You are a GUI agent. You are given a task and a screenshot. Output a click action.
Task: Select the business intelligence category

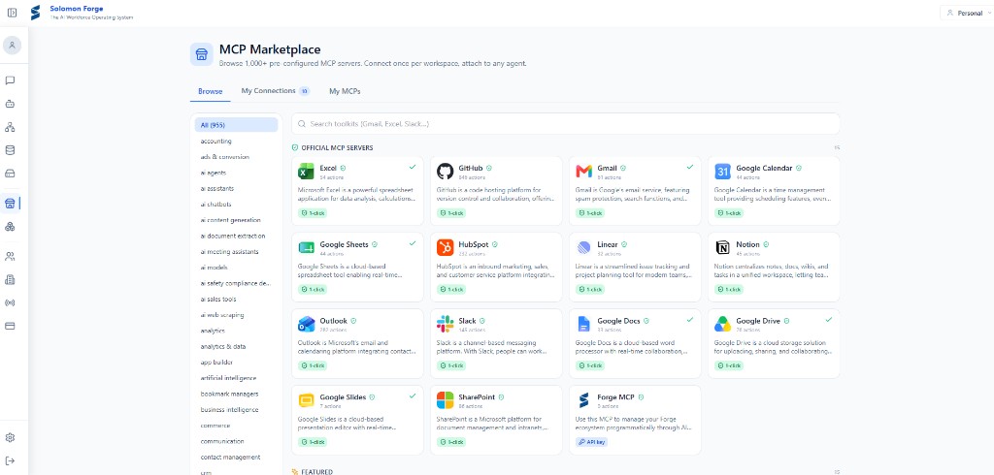pyautogui.click(x=236, y=410)
